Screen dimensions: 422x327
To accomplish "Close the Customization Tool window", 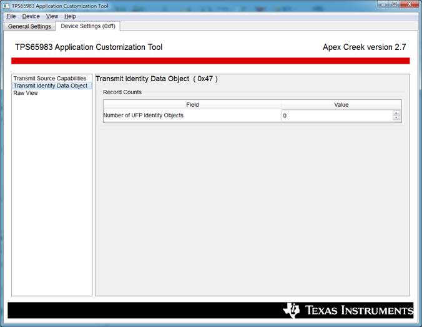I will 409,4.
